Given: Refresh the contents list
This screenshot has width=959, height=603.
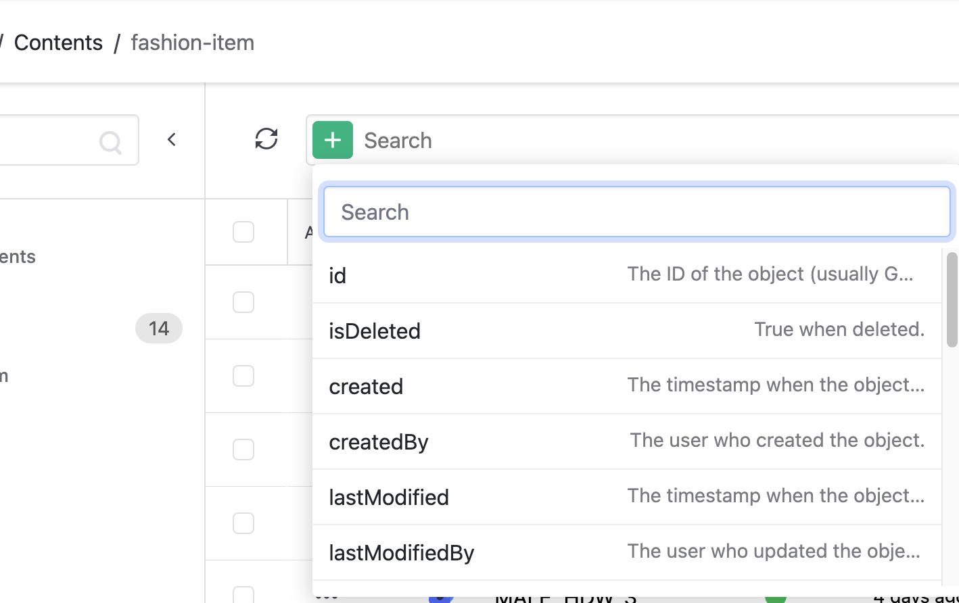Looking at the screenshot, I should (266, 139).
